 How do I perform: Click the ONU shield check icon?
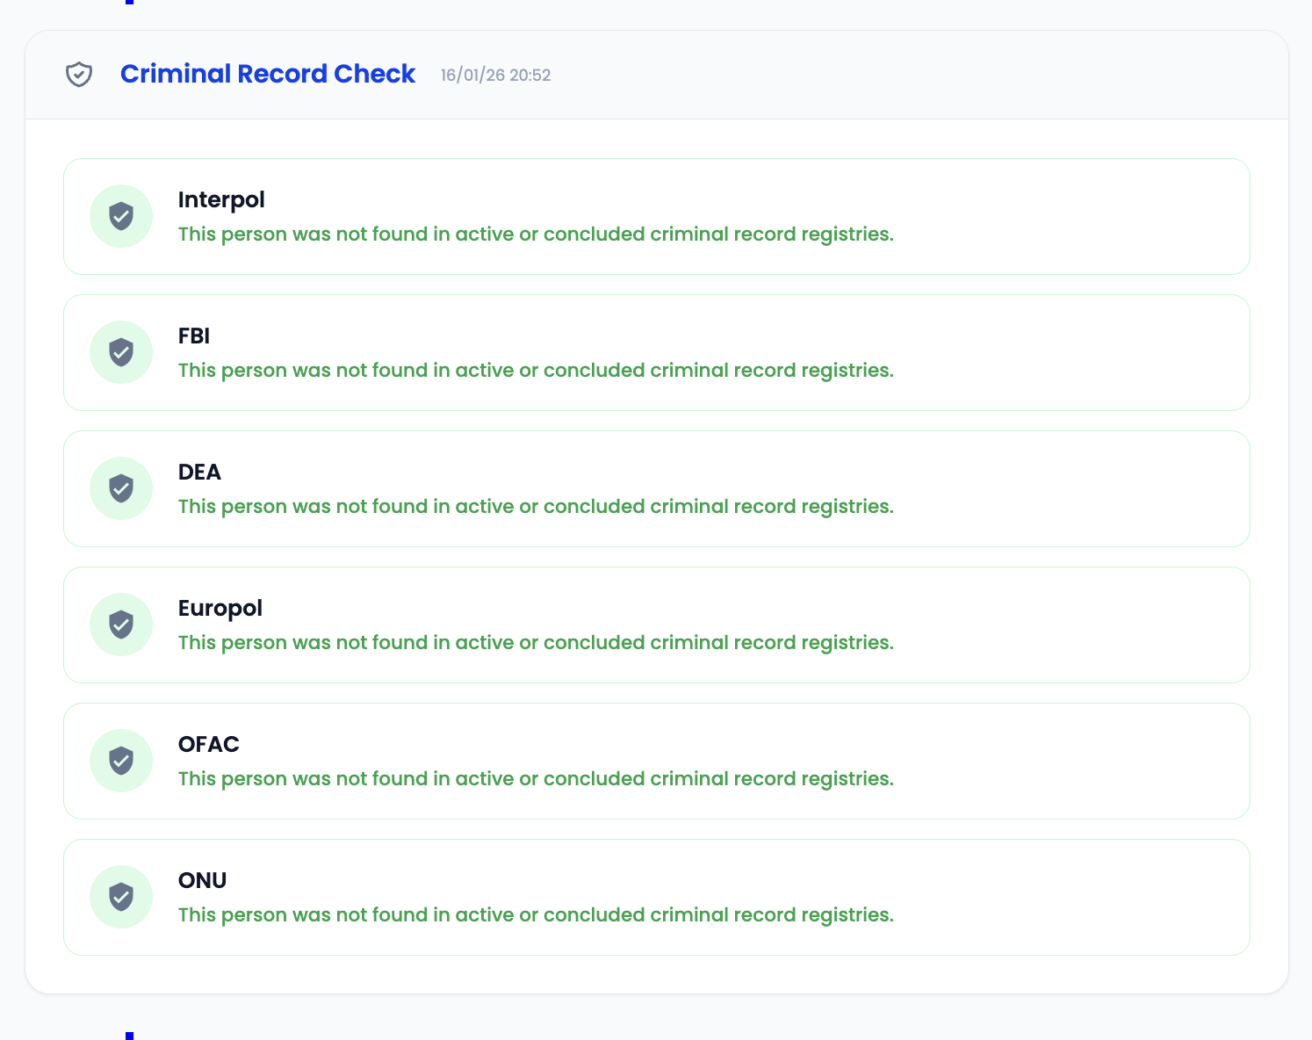point(121,897)
